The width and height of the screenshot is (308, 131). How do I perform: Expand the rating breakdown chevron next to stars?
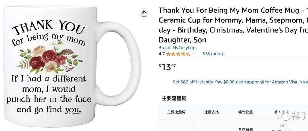pyautogui.click(x=194, y=54)
